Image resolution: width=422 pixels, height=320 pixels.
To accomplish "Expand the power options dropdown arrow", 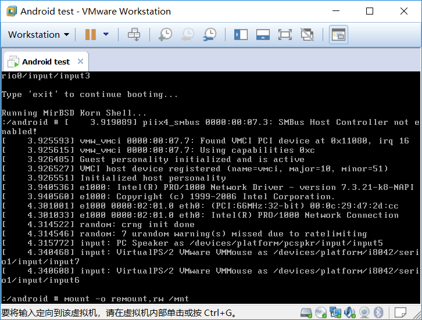I will [106, 35].
